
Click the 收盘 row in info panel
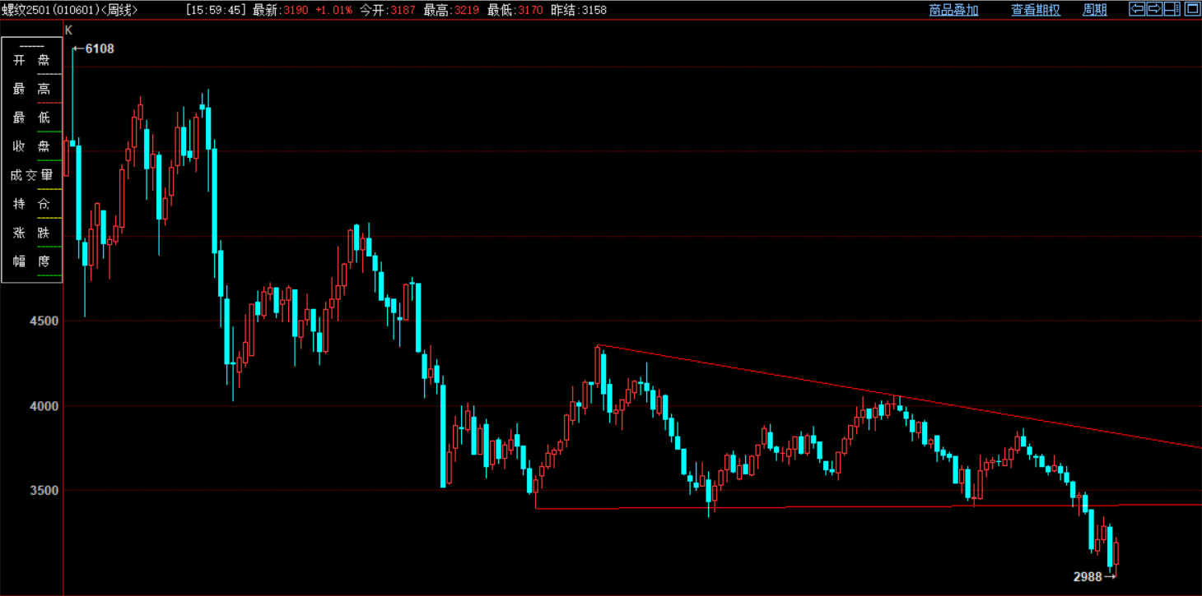coord(31,146)
